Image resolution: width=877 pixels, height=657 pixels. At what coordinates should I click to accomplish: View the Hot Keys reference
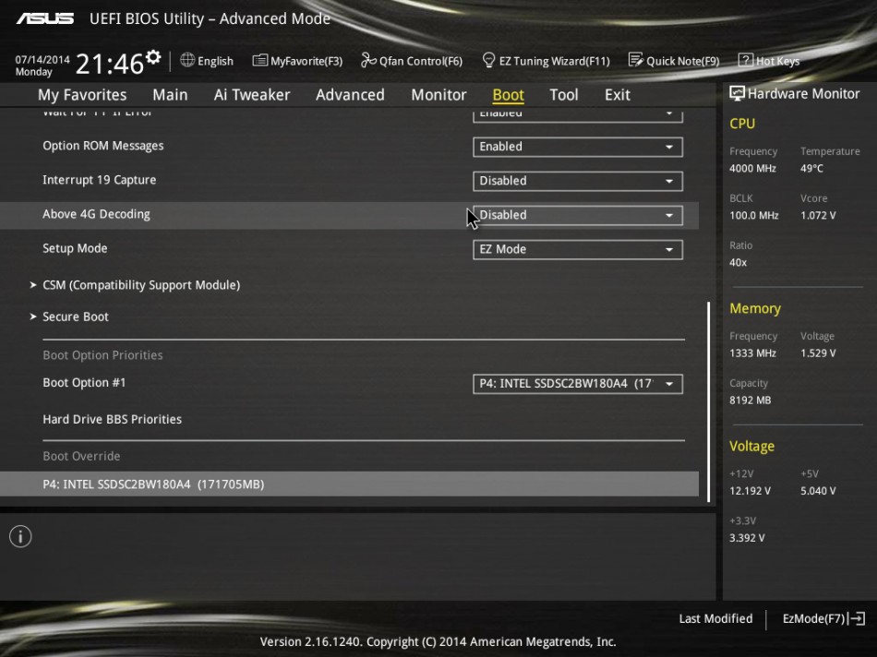(x=768, y=61)
